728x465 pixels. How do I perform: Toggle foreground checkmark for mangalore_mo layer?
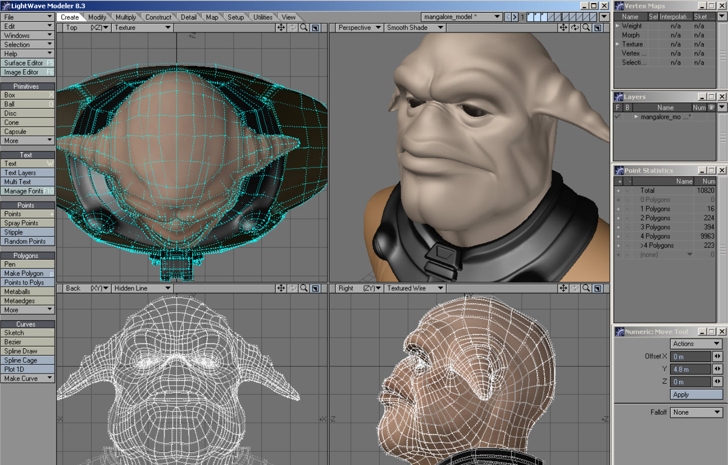point(618,117)
